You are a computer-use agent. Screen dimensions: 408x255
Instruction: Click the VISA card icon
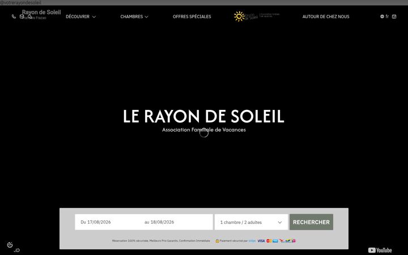[261, 241]
